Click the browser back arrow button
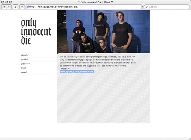191x140 pixels. (x=4, y=7)
